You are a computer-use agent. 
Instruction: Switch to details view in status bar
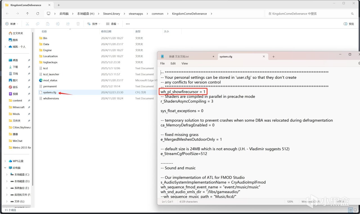coord(350,210)
